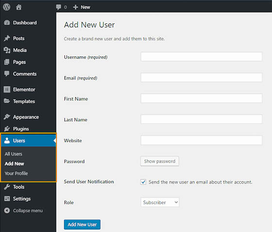Open the Role dropdown showing Subscriber
272x232 pixels.
pyautogui.click(x=160, y=202)
